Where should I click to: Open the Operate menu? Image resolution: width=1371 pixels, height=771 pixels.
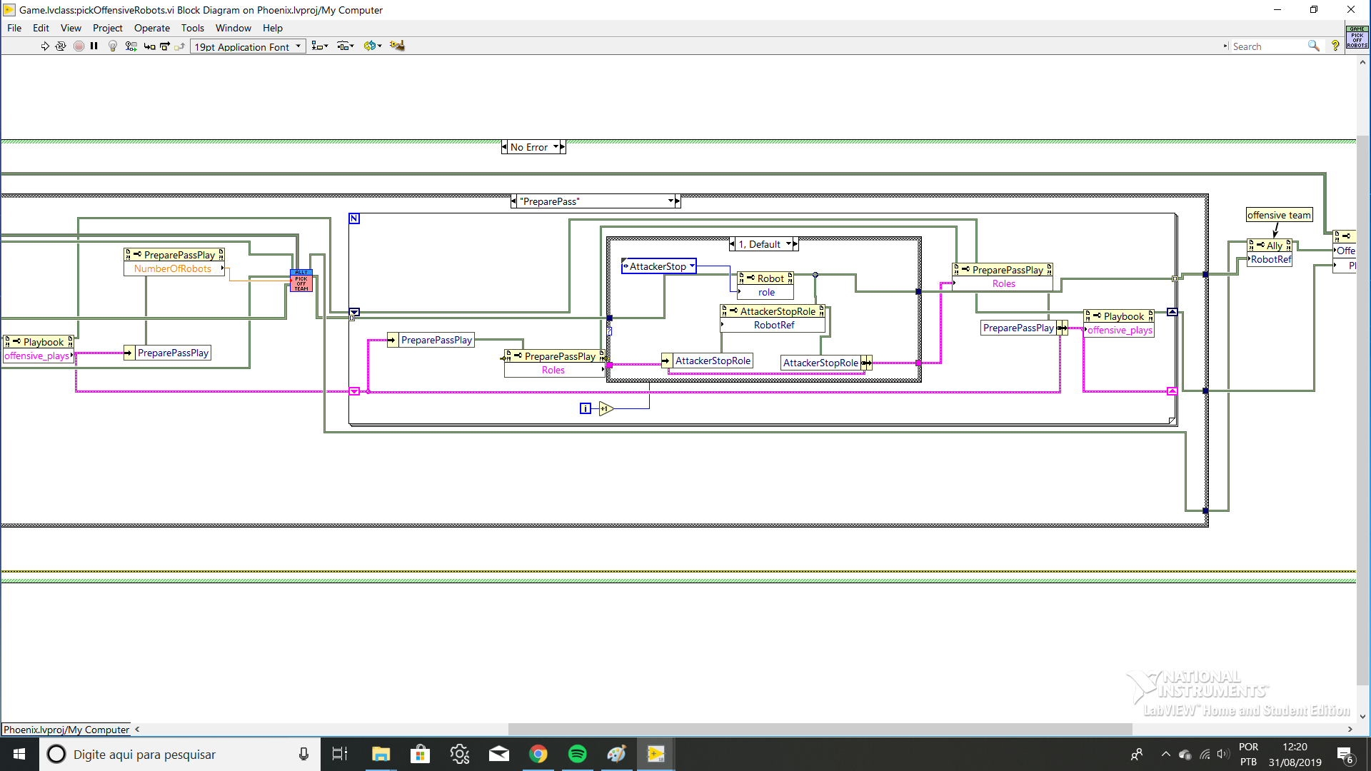[x=152, y=29]
